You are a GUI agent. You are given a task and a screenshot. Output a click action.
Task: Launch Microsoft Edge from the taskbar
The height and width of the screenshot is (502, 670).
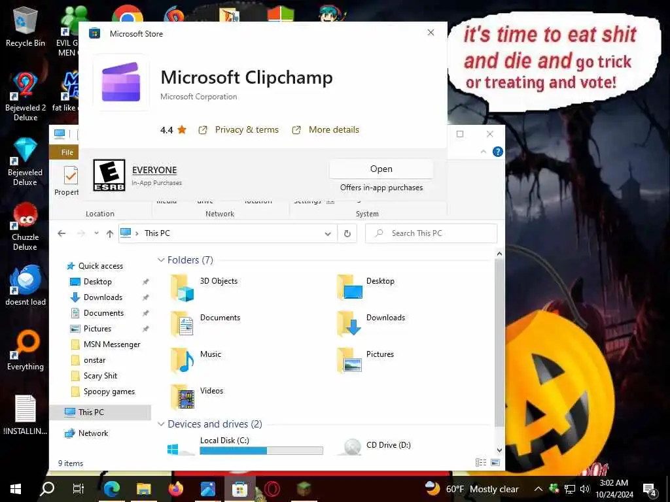pos(111,489)
